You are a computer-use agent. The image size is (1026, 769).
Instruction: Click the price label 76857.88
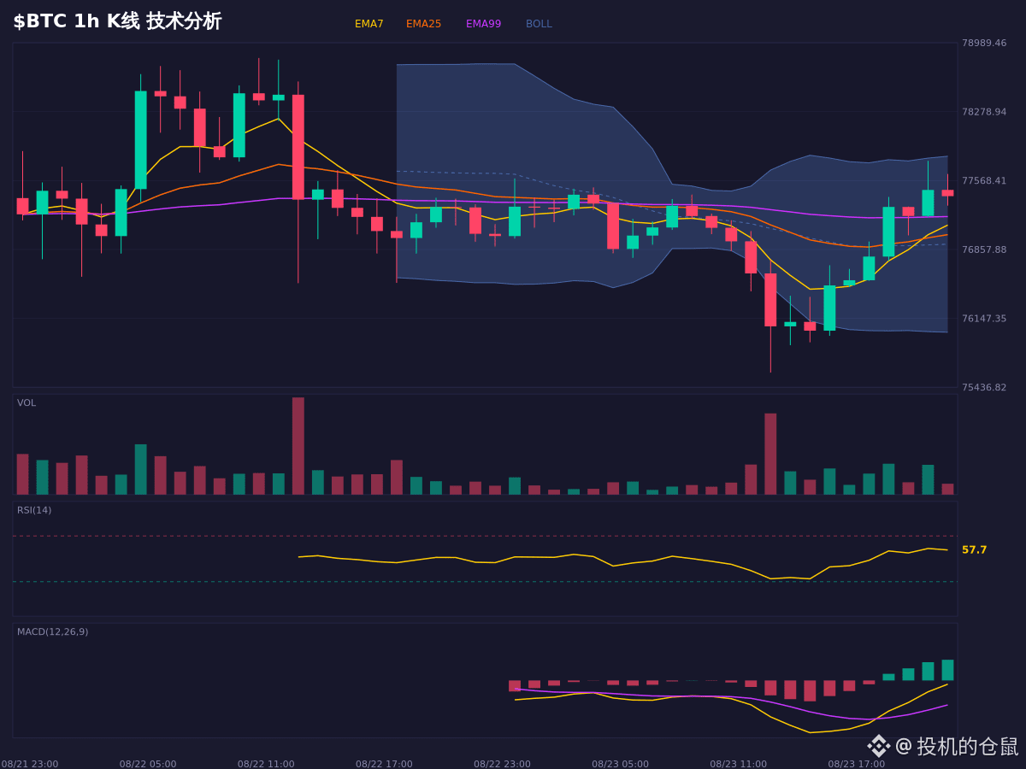click(984, 249)
